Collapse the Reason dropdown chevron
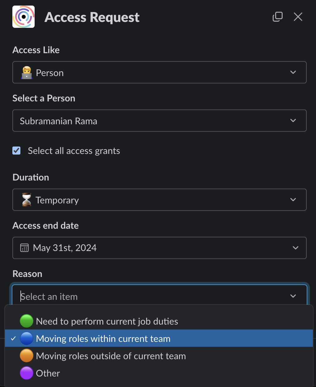The height and width of the screenshot is (387, 316). click(x=293, y=296)
